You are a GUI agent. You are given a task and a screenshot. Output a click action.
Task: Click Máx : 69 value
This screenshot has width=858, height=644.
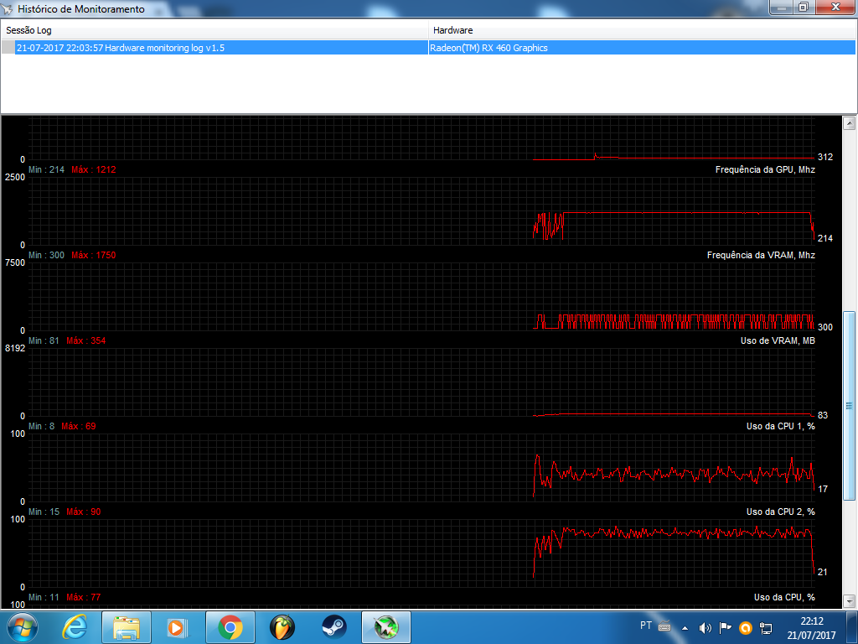78,426
